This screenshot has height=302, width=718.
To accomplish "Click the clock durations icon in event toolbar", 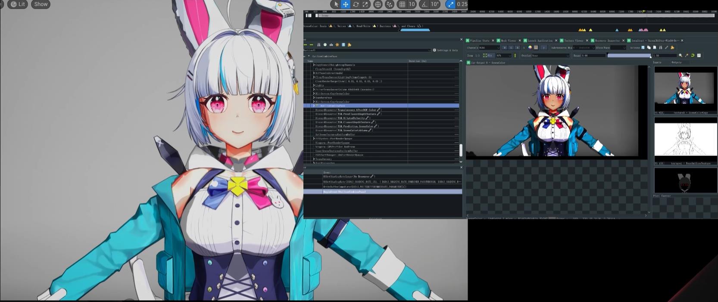I will tap(325, 45).
